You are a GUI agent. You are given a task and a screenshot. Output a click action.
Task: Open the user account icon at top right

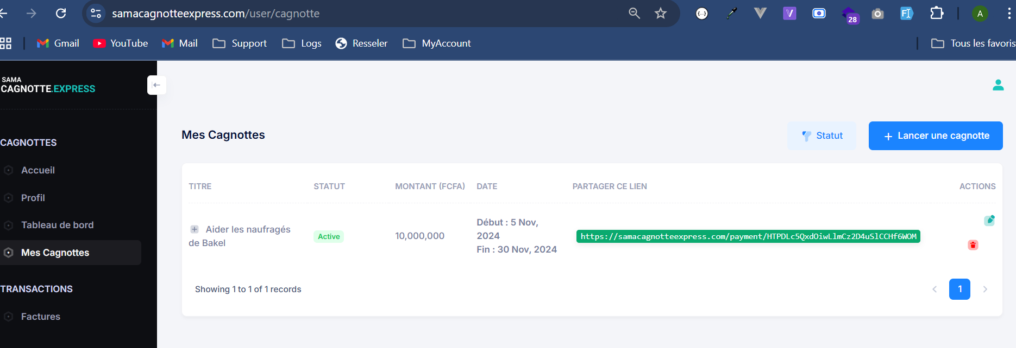point(998,85)
